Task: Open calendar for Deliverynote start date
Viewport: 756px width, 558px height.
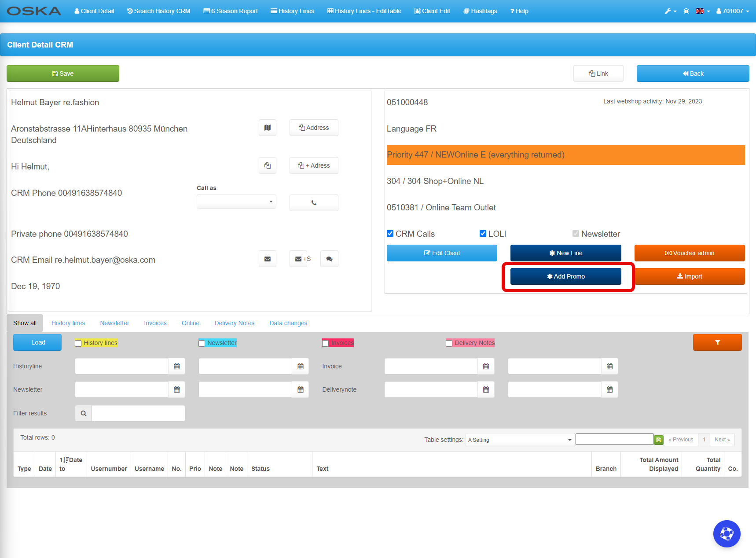Action: 486,389
